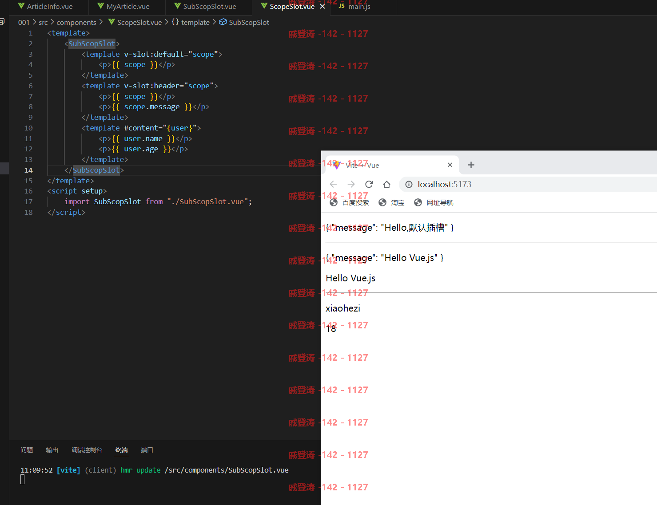This screenshot has width=657, height=505.
Task: Click the SubScopSlot breadcrumb symbol
Action: 249,22
